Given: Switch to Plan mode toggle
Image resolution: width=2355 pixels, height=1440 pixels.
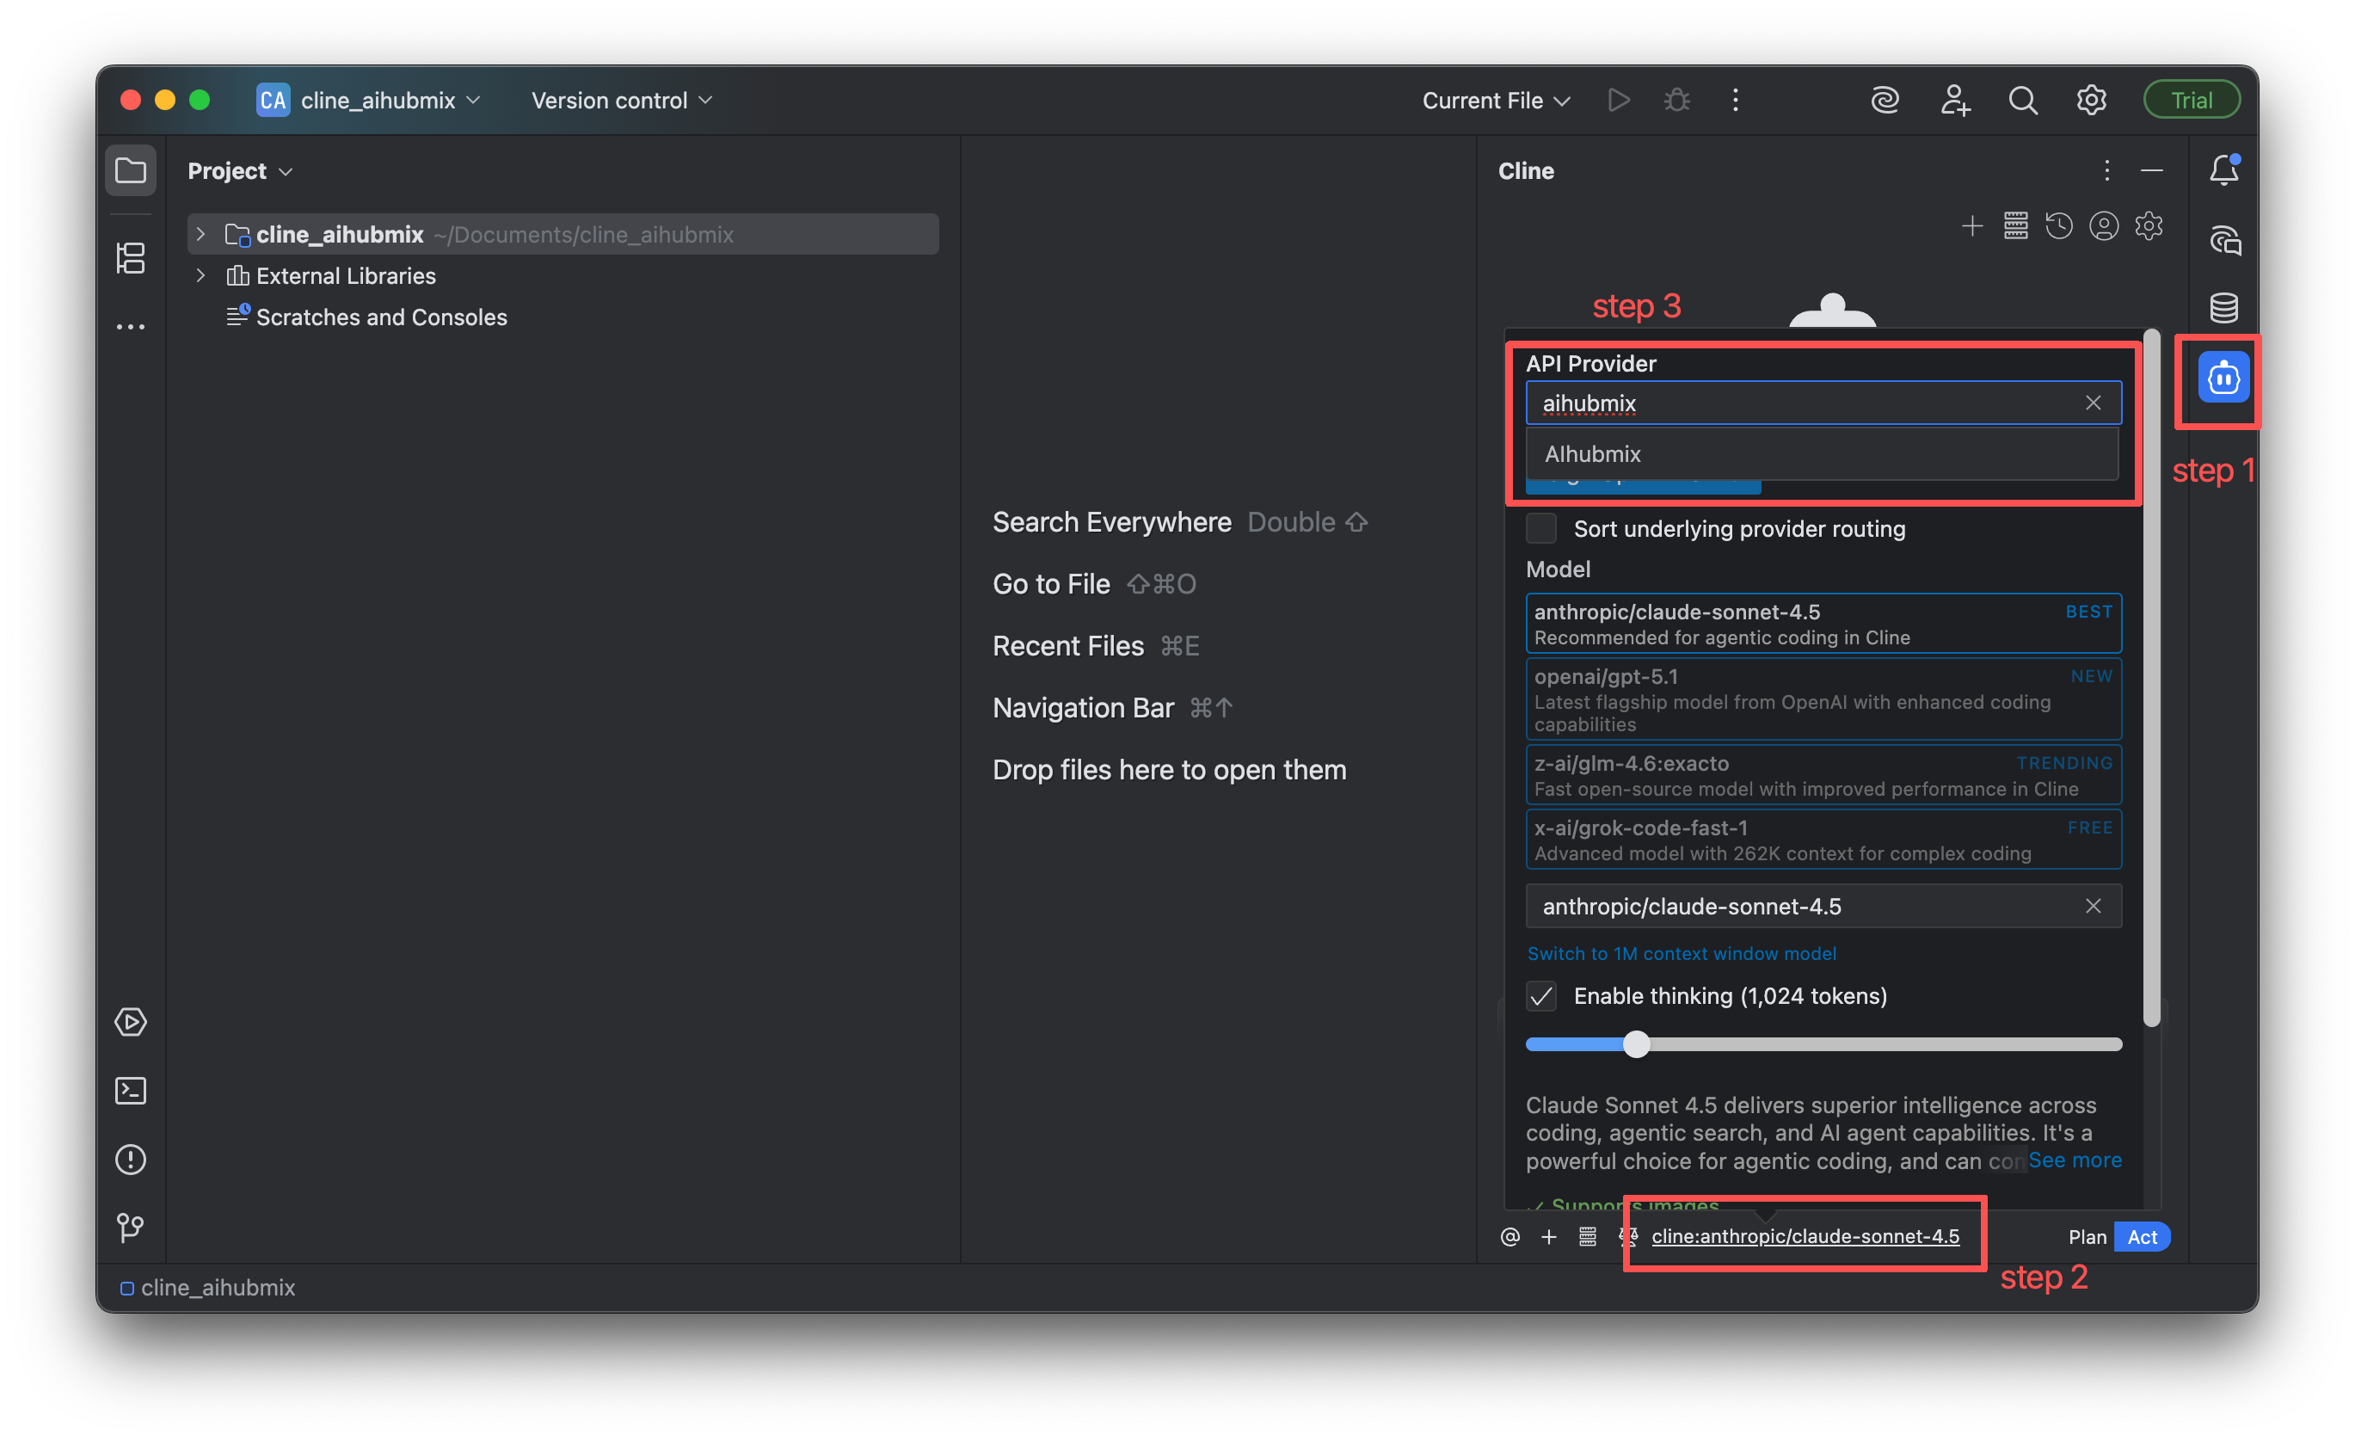Looking at the screenshot, I should click(2087, 1236).
